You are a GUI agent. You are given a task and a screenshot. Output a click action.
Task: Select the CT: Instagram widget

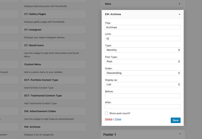[54, 30]
